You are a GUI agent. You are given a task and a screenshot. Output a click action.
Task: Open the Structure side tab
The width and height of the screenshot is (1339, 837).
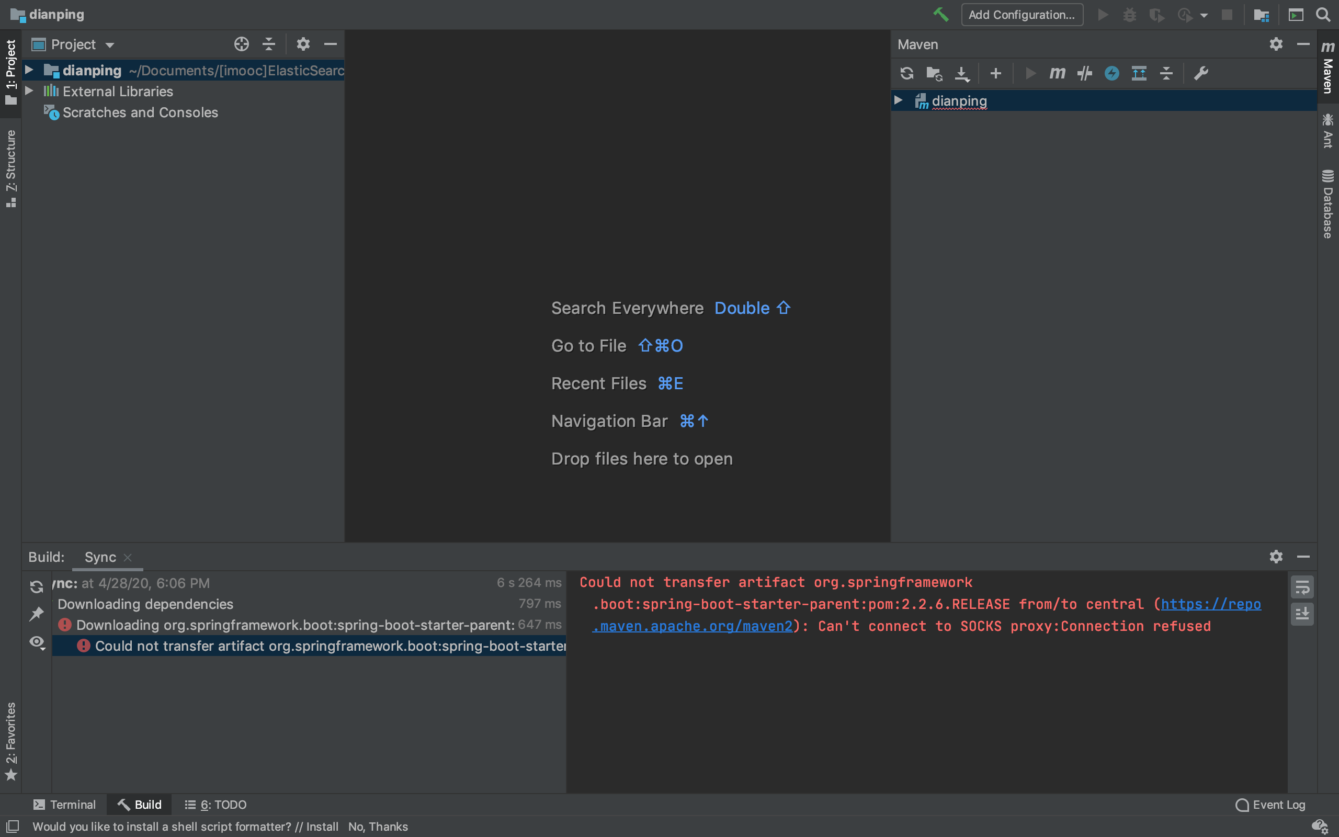point(10,168)
